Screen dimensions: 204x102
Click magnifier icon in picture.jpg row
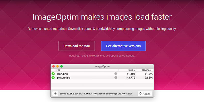click(116, 78)
